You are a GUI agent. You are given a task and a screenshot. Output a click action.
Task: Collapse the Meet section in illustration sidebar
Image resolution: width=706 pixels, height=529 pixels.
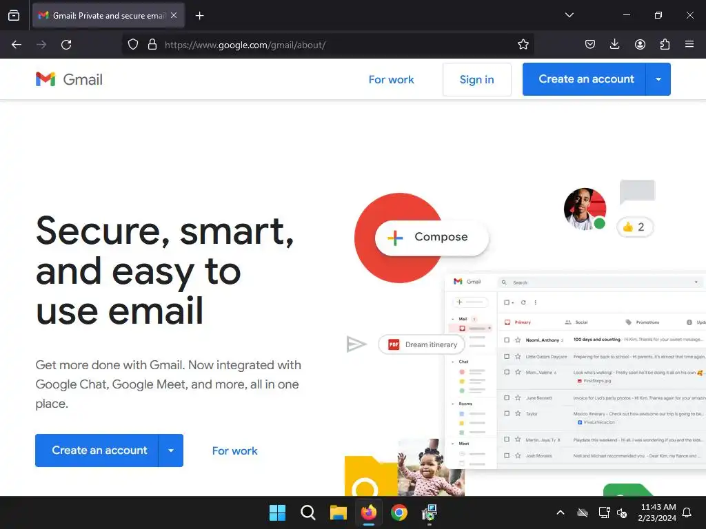[453, 444]
